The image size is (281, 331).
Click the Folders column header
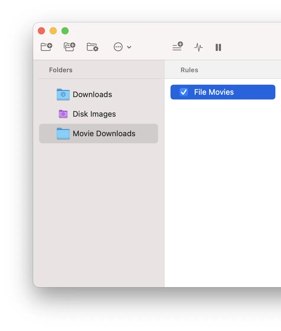click(61, 70)
